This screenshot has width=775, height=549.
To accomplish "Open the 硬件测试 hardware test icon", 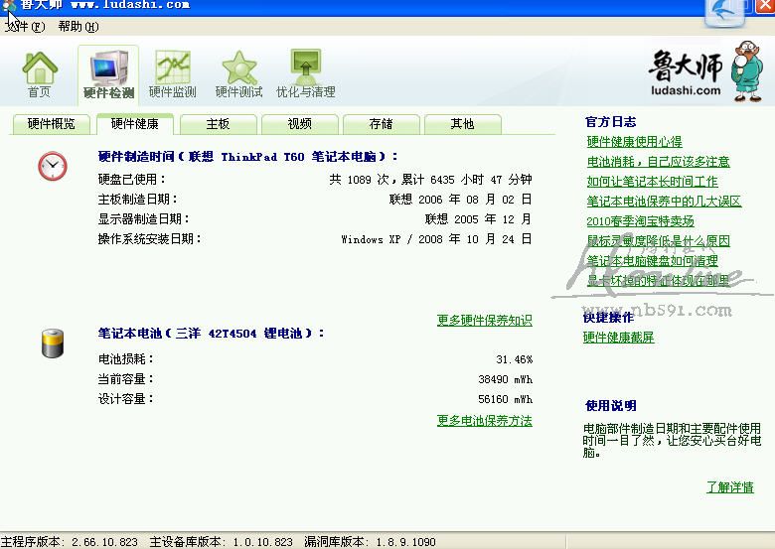I will 239,74.
